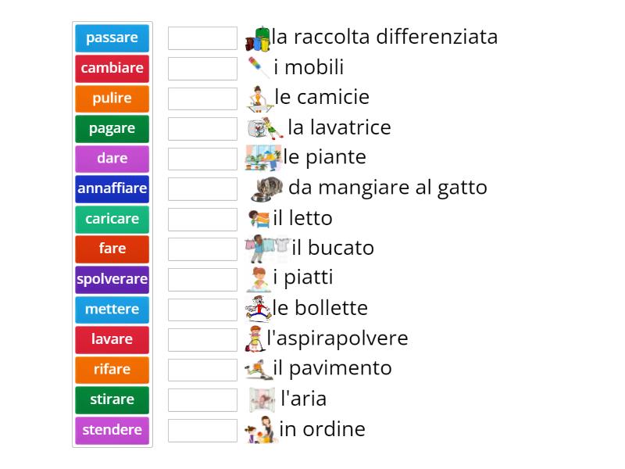
Task: Click empty answer box next to 'i mobili'
Action: (x=202, y=69)
